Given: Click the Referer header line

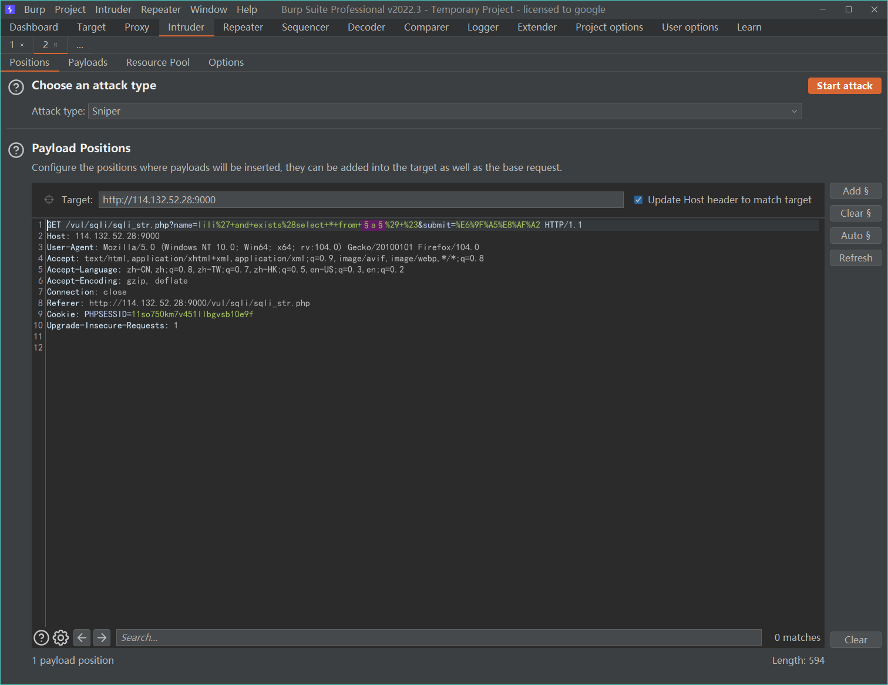Looking at the screenshot, I should click(179, 303).
